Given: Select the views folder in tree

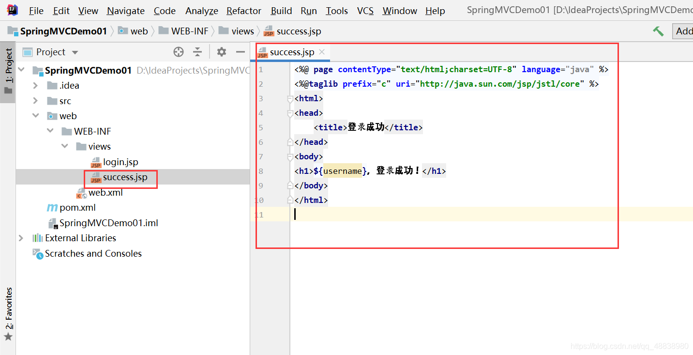Looking at the screenshot, I should point(100,146).
